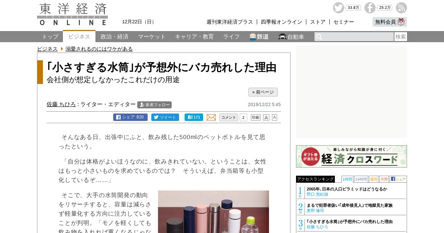Open ranking article about 成年後見人
Screen dimensions: 444x233
(x=350, y=205)
